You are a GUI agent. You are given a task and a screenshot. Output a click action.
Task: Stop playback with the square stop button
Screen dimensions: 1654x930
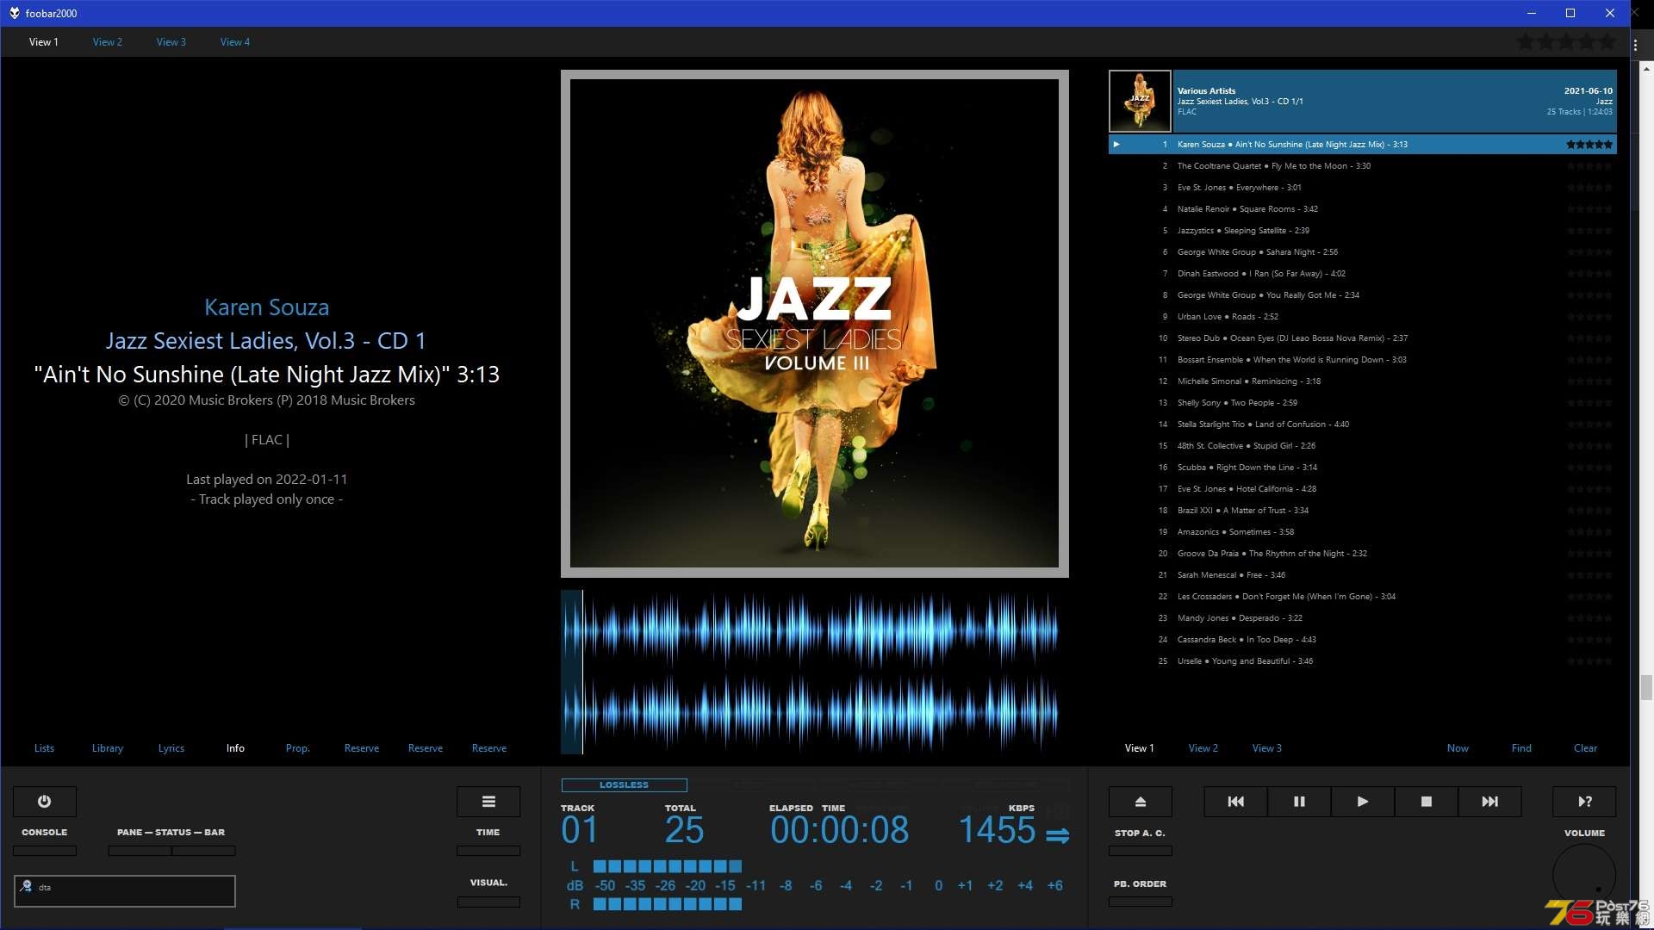coord(1426,802)
